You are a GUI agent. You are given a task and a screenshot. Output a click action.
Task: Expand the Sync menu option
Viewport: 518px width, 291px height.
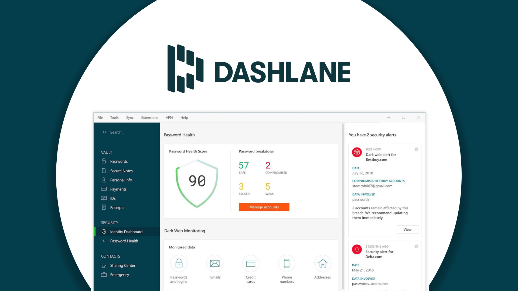tap(129, 117)
